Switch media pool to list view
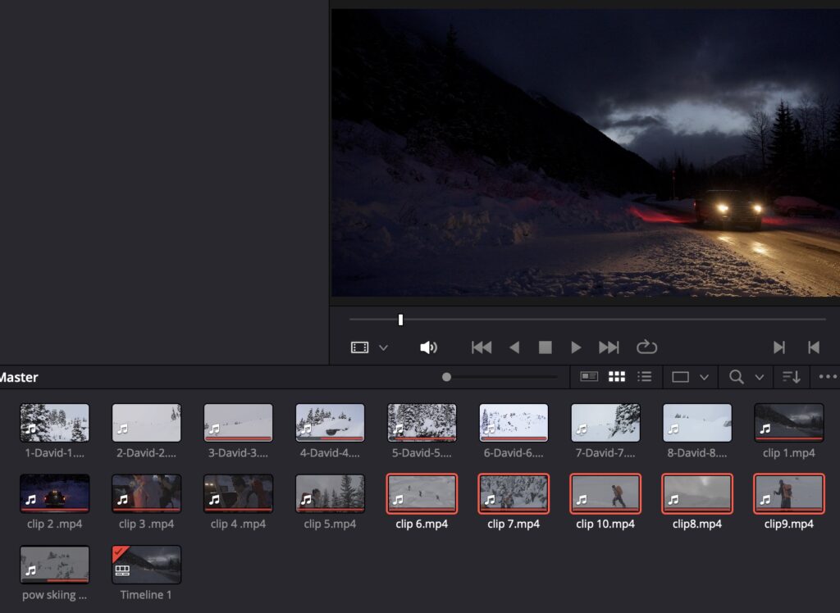 tap(645, 377)
